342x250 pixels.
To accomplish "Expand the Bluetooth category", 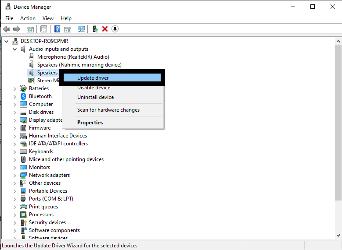I will [x=14, y=97].
